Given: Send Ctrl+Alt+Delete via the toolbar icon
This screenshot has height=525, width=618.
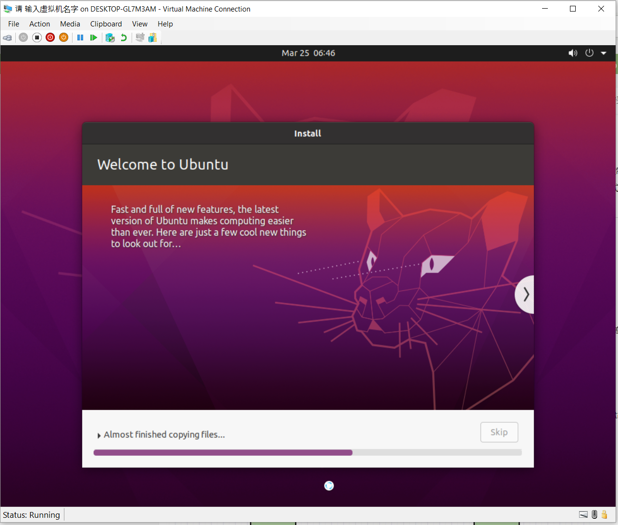Looking at the screenshot, I should (7, 37).
